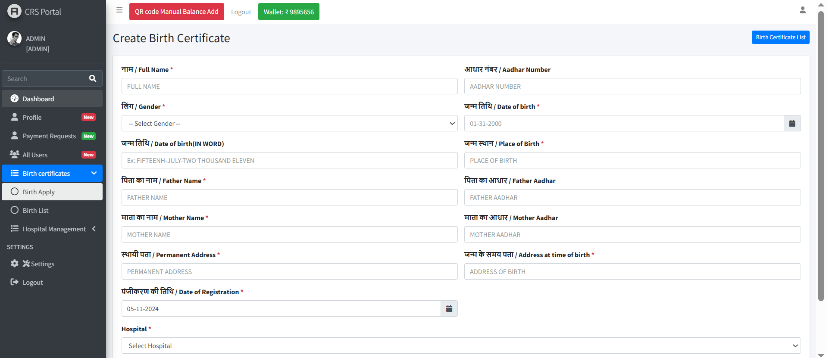Open the user account icon menu
This screenshot has height=358, width=826.
[x=802, y=10]
